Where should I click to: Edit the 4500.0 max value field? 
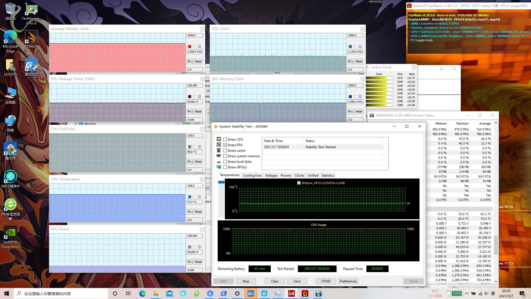[x=195, y=35]
